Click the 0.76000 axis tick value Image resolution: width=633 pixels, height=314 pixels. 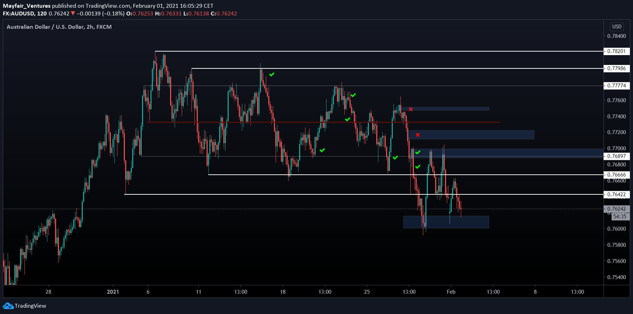617,229
